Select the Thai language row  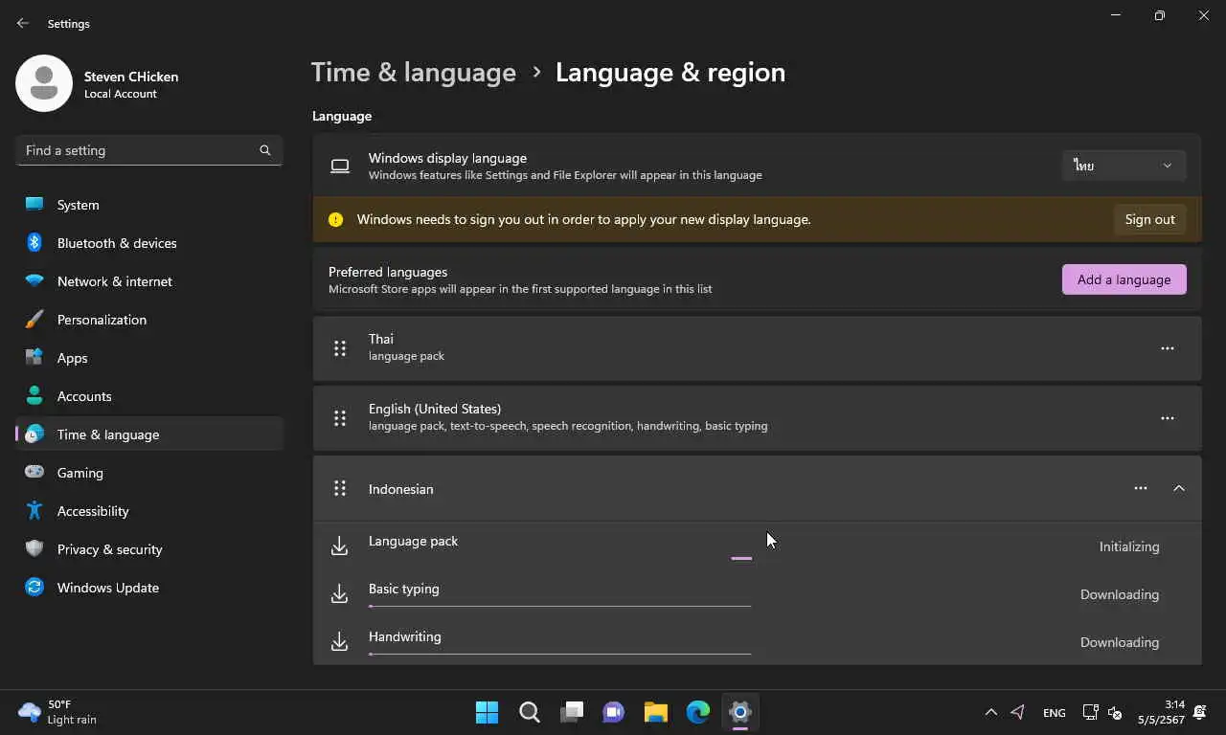point(757,348)
